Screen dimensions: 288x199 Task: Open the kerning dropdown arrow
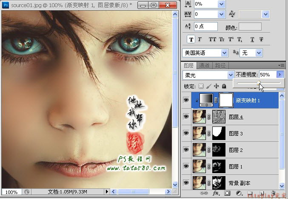point(265,14)
